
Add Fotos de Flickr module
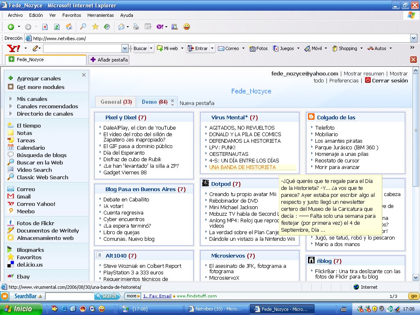(x=35, y=223)
